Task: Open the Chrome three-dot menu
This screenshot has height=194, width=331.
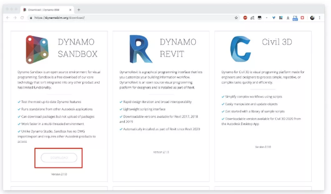Action: tap(320, 18)
